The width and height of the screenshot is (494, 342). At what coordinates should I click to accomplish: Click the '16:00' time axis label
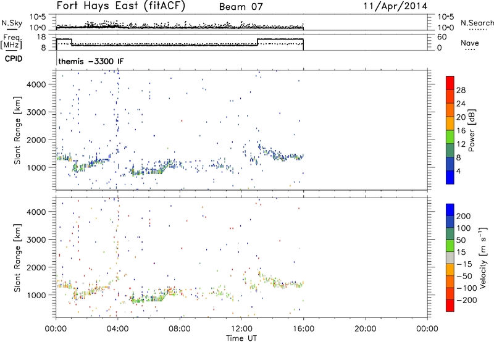[x=303, y=329]
